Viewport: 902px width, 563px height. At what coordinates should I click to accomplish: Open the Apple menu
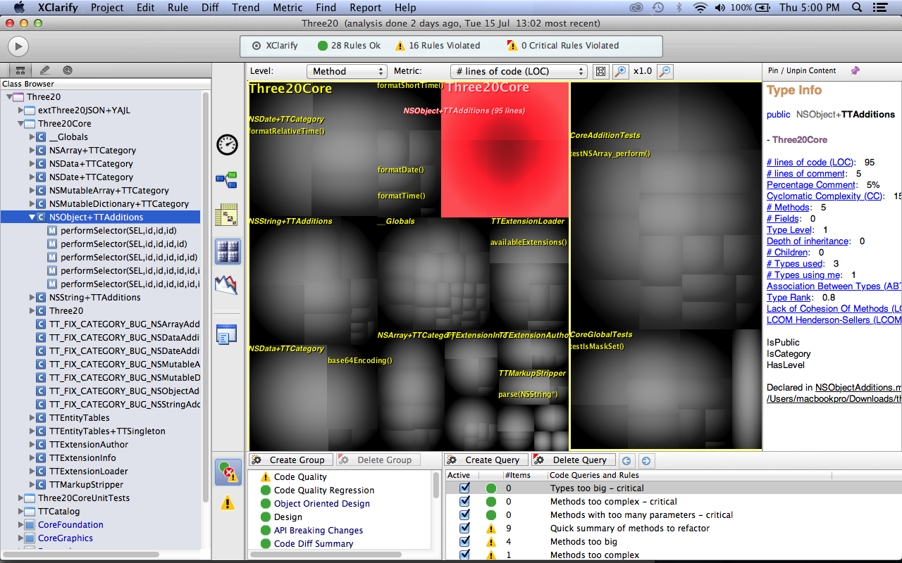point(20,8)
